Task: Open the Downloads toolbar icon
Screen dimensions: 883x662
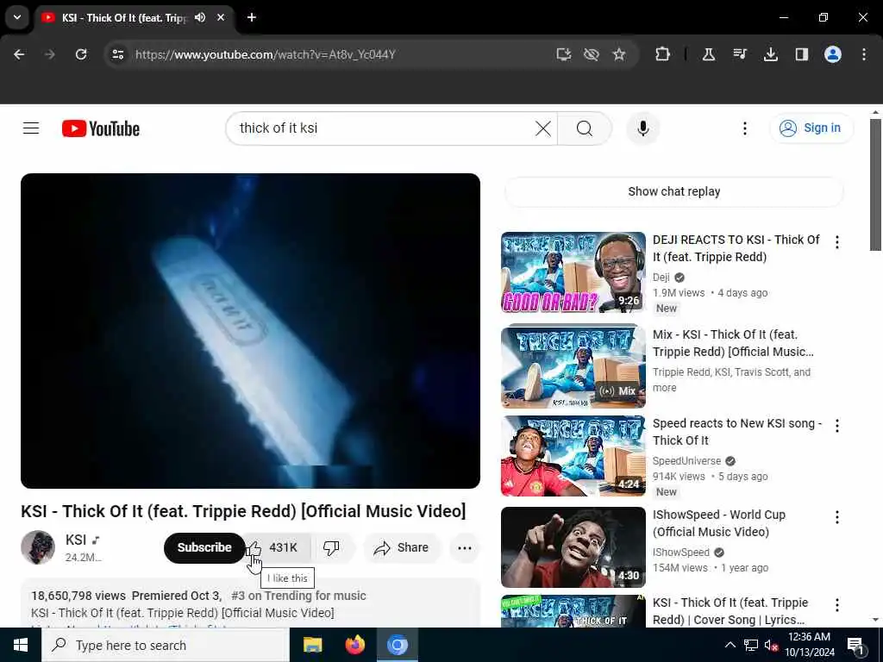Action: tap(771, 54)
